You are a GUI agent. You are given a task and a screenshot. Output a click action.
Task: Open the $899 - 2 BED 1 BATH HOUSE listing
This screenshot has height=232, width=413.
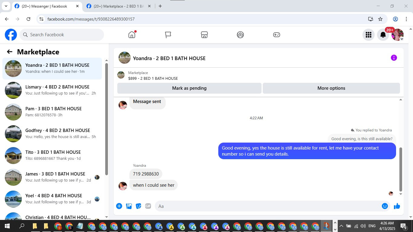pos(153,78)
